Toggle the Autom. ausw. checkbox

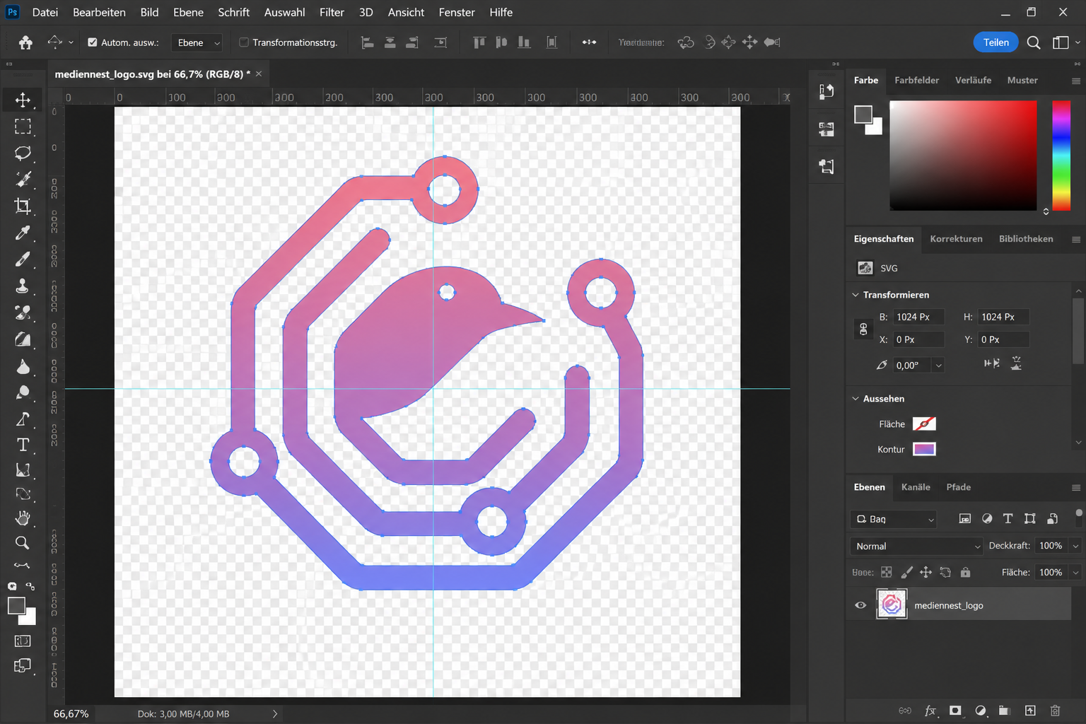(x=92, y=42)
